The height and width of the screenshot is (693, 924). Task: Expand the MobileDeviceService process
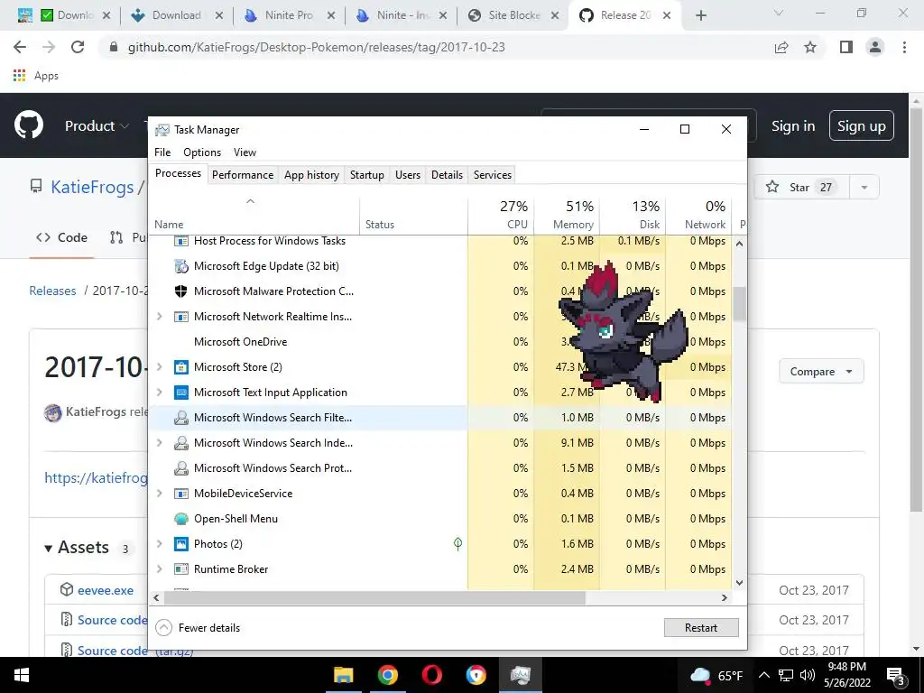click(159, 494)
